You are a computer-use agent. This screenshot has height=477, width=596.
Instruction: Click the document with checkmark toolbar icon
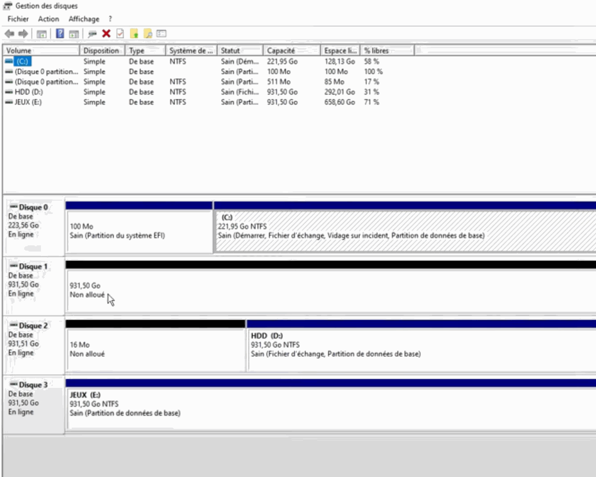tap(120, 34)
